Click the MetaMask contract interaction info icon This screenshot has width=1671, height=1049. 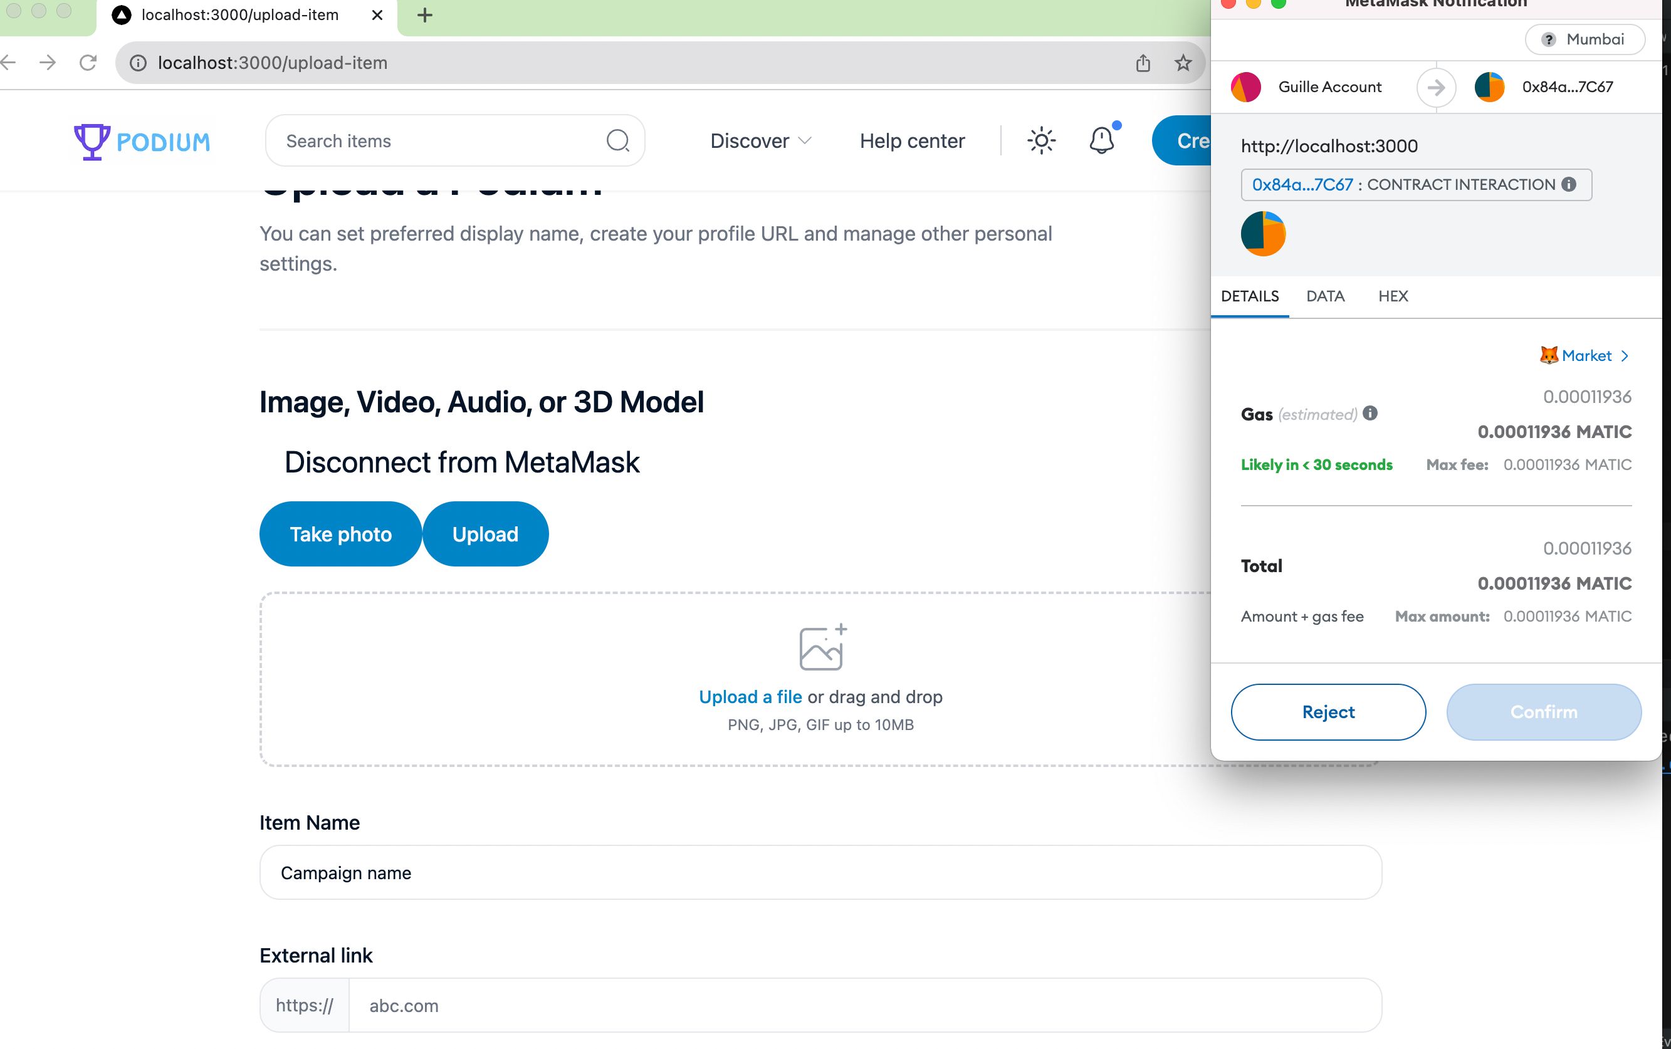click(x=1571, y=185)
